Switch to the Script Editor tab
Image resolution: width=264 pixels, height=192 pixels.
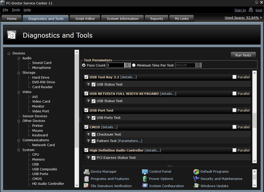tap(85, 19)
